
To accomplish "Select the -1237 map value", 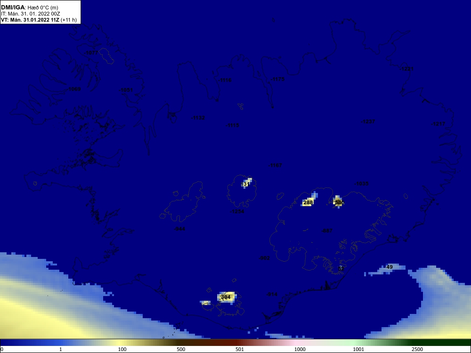I will (368, 122).
